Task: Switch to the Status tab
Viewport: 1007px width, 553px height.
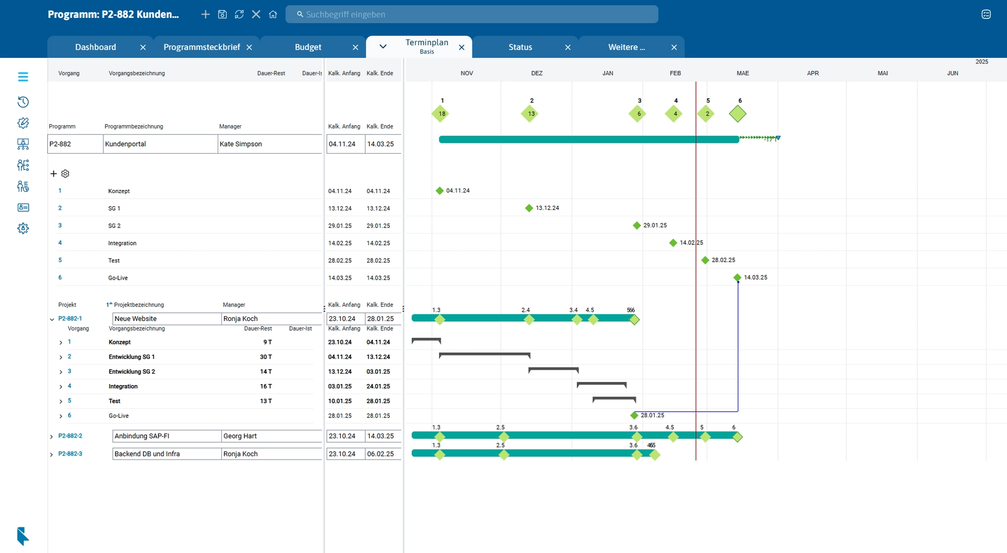Action: click(520, 47)
